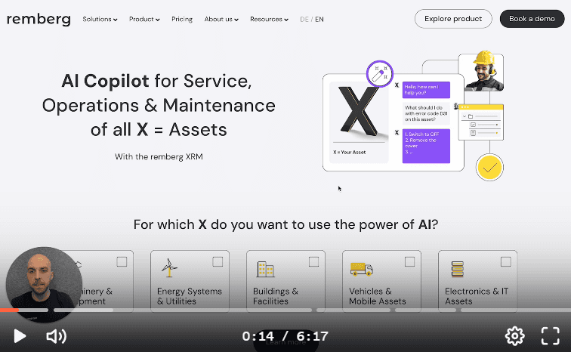Switch language to DE
571x352 pixels.
click(304, 20)
